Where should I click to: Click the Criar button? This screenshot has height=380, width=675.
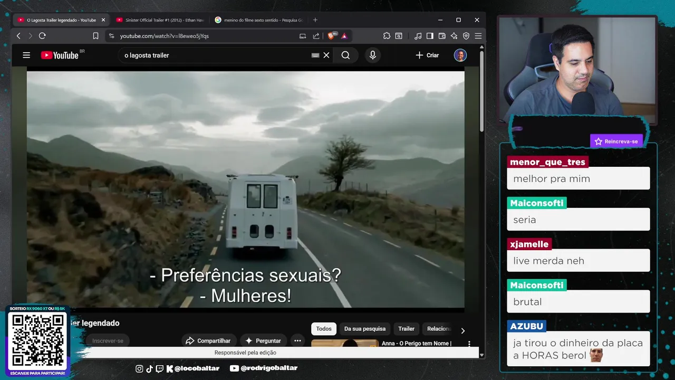point(427,55)
